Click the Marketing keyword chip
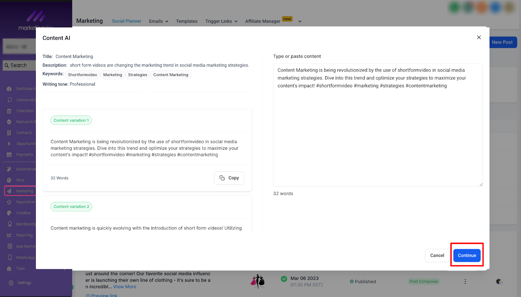 [113, 75]
